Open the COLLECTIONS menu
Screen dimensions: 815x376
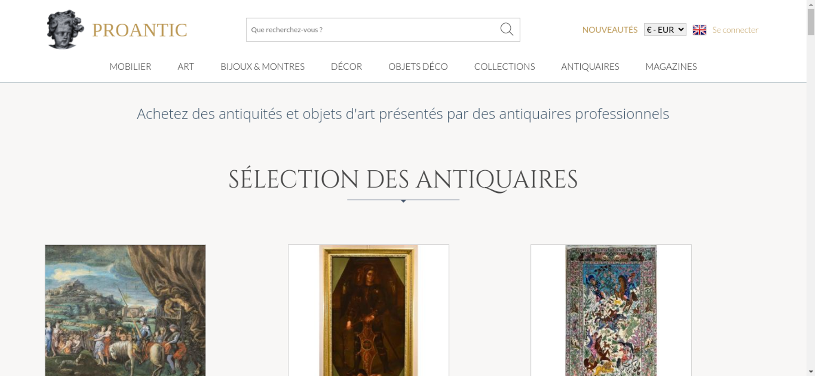[504, 66]
